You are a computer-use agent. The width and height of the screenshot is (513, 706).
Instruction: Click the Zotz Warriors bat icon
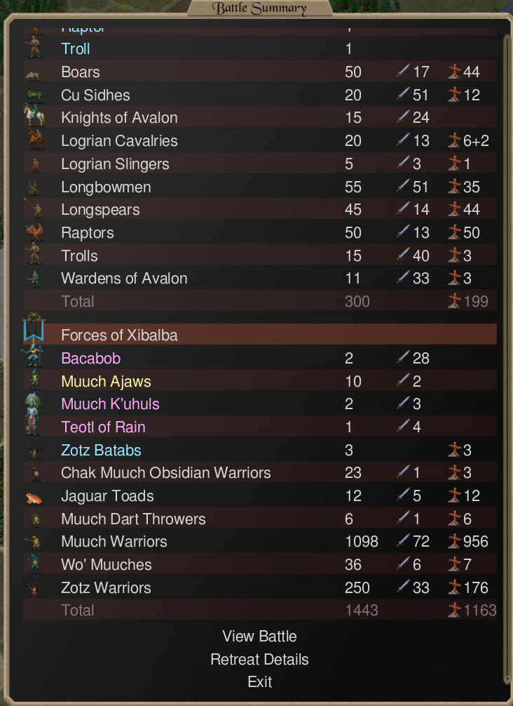tap(34, 589)
